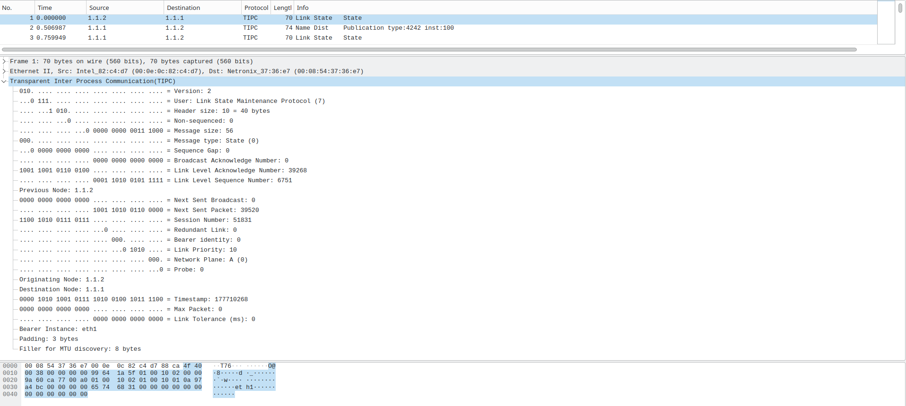Select the Probe: 0 field
This screenshot has height=406, width=906.
coord(112,270)
